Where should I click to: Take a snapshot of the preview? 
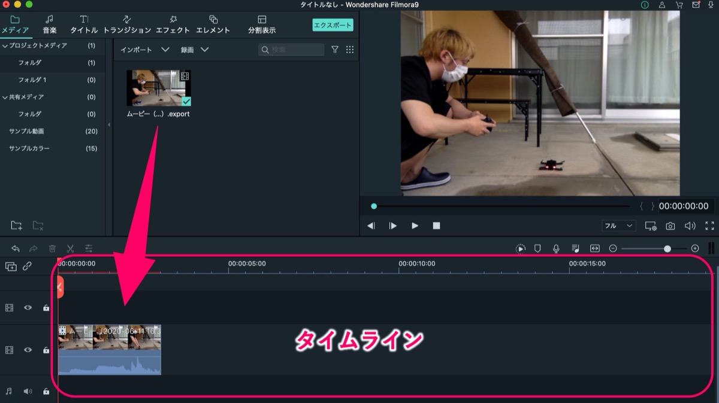pos(670,226)
